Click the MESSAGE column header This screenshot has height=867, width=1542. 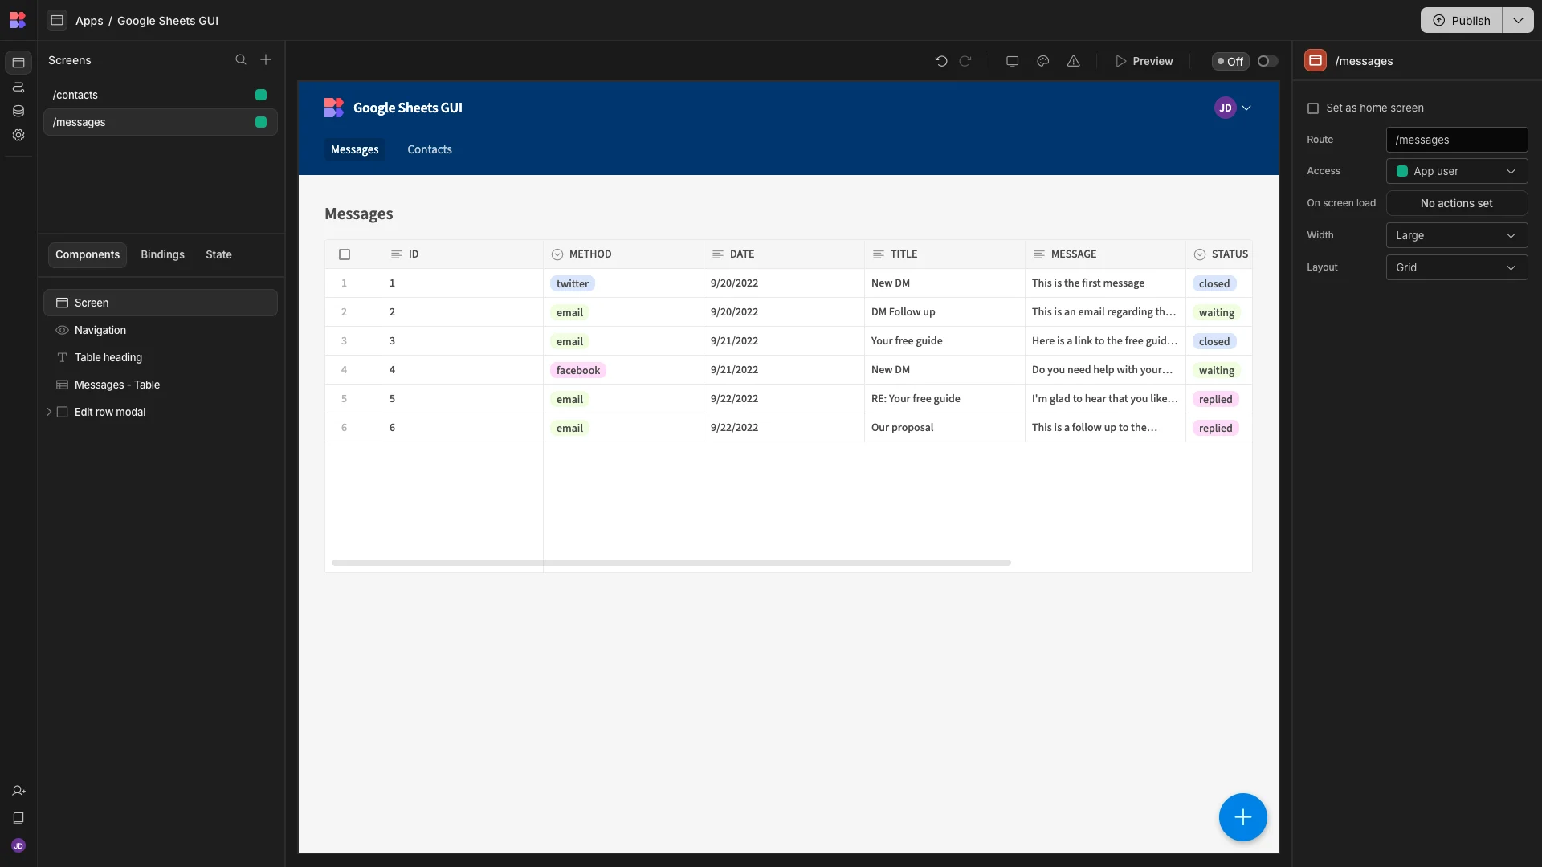click(1105, 254)
